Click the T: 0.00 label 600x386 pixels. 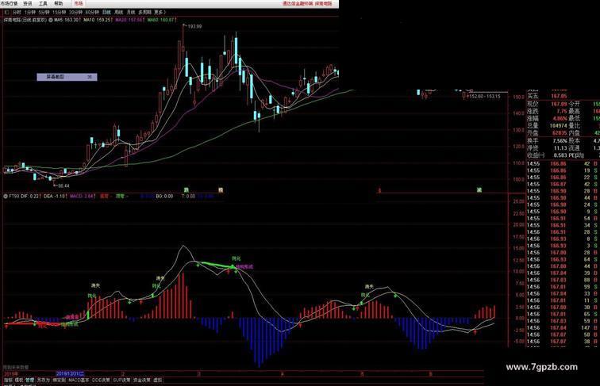click(x=188, y=196)
